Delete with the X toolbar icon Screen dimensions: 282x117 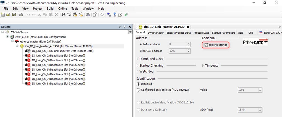56,15
